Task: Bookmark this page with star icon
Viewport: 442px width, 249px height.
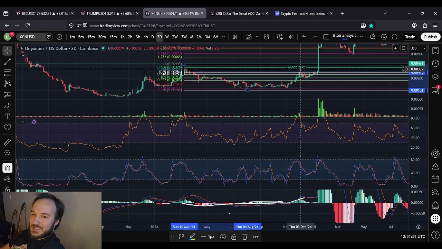Action: (371, 26)
